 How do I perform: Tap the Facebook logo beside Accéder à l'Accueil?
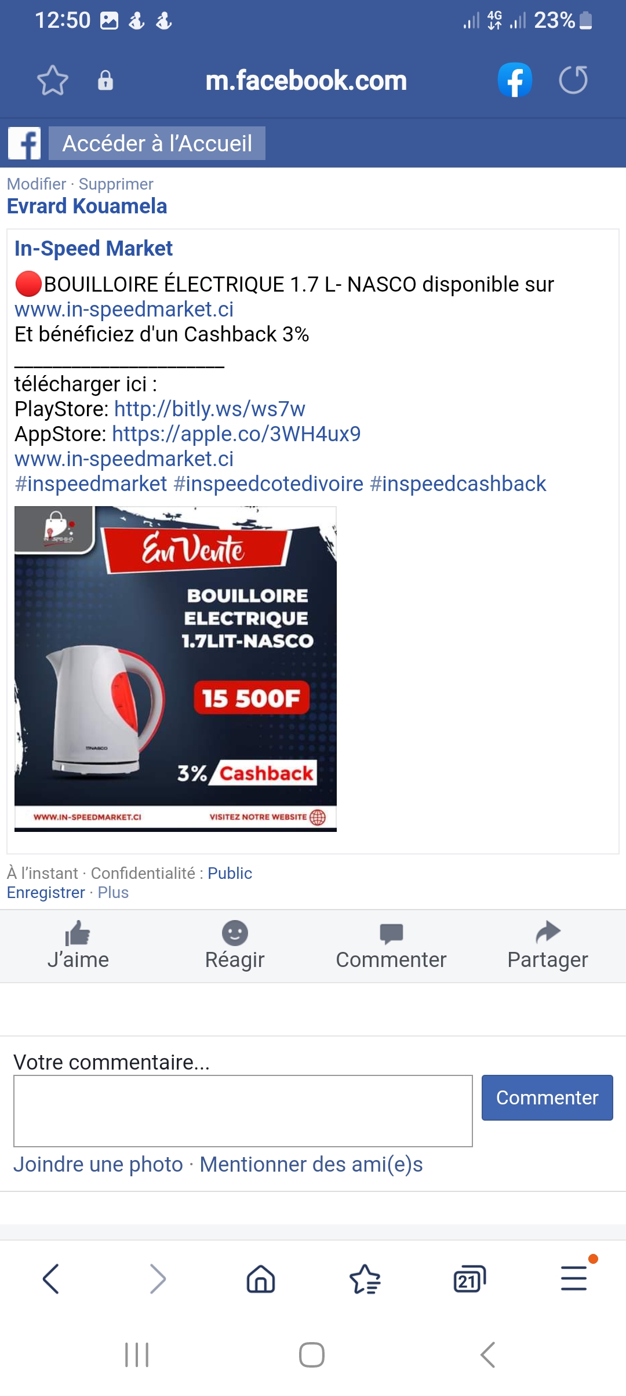click(x=24, y=143)
